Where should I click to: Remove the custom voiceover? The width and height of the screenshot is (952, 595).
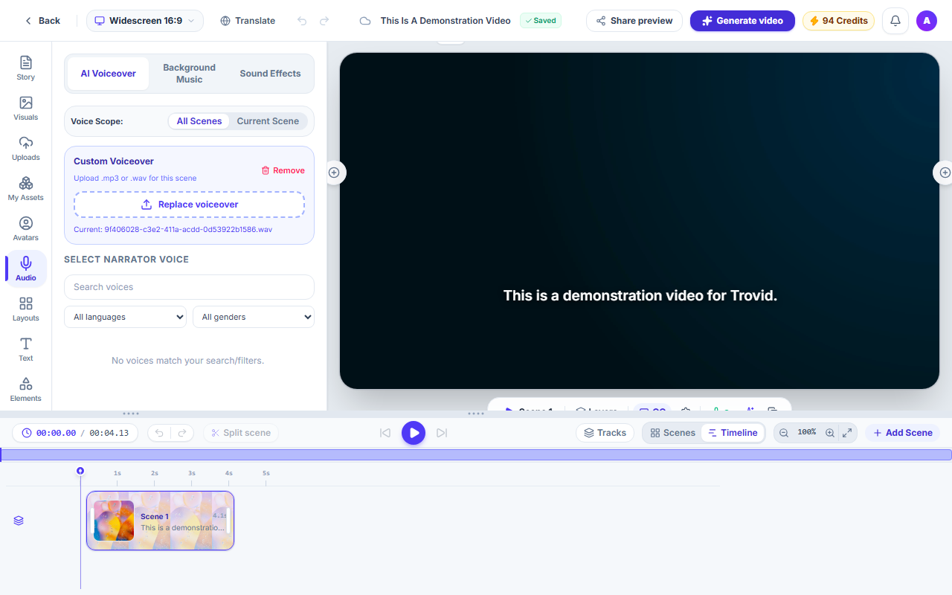283,170
